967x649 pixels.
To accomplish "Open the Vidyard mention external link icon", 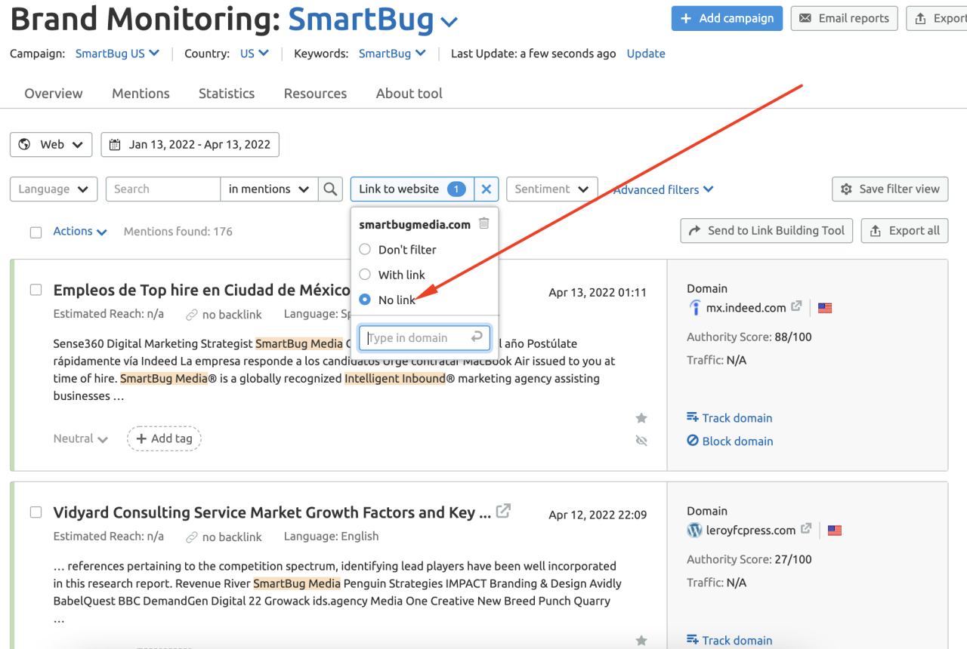I will pyautogui.click(x=504, y=511).
